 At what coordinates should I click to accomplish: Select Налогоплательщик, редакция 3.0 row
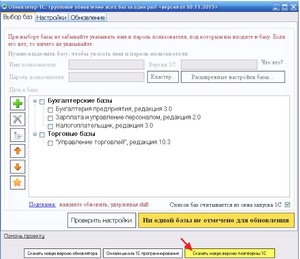point(104,125)
